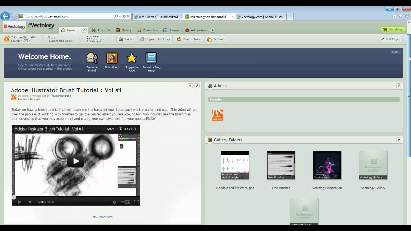The width and height of the screenshot is (411, 231).
Task: Open journal title Adobe Illustrator Brush Tutorial link
Action: point(66,90)
